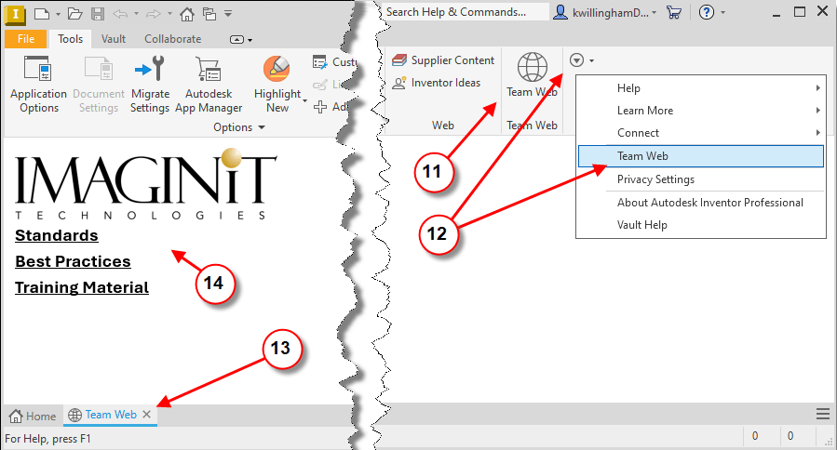Open the hamburger menu at bottom right
The height and width of the screenshot is (450, 837).
coord(823,414)
